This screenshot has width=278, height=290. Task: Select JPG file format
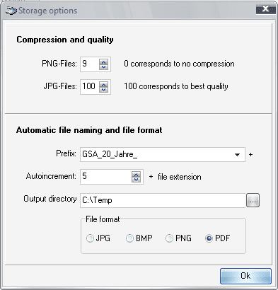click(x=90, y=238)
